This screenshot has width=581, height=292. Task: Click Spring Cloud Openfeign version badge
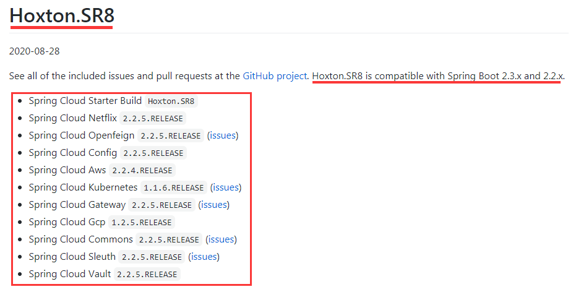tap(171, 135)
